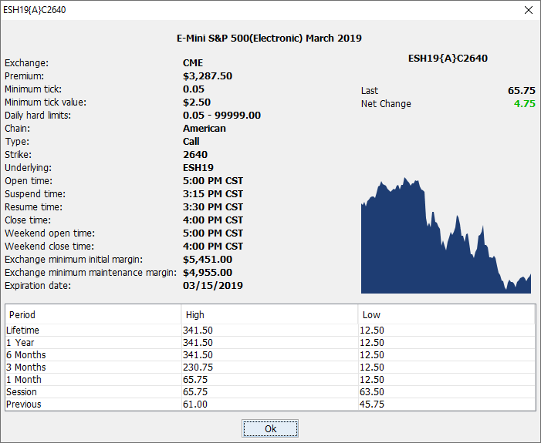This screenshot has height=443, width=541.
Task: Click the Daily hard limits value 0.05 - 99999.00
Action: click(x=221, y=115)
